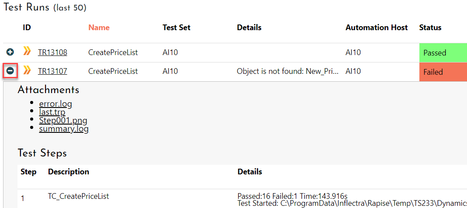Click the red Failed status cell
467x208 pixels.
coord(442,72)
